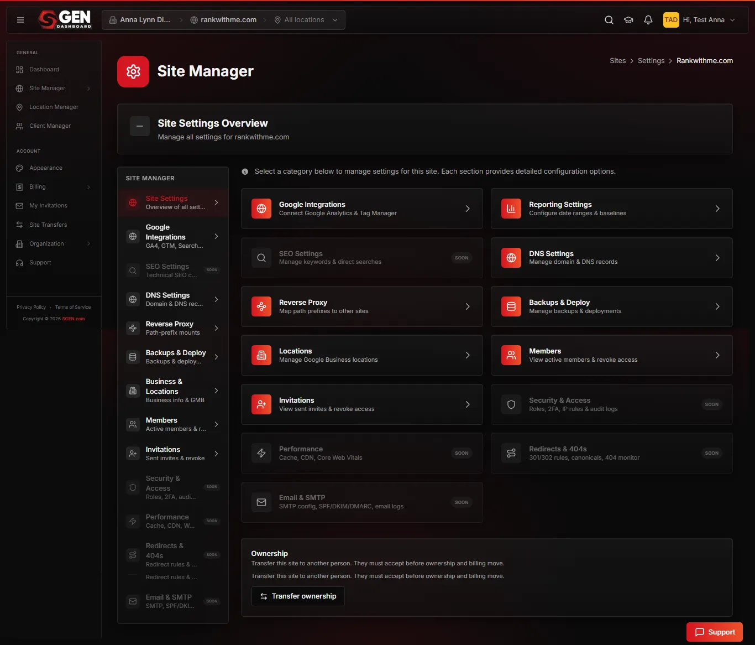Image resolution: width=755 pixels, height=645 pixels.
Task: Click the Dashboard sidebar icon
Action: pyautogui.click(x=19, y=70)
